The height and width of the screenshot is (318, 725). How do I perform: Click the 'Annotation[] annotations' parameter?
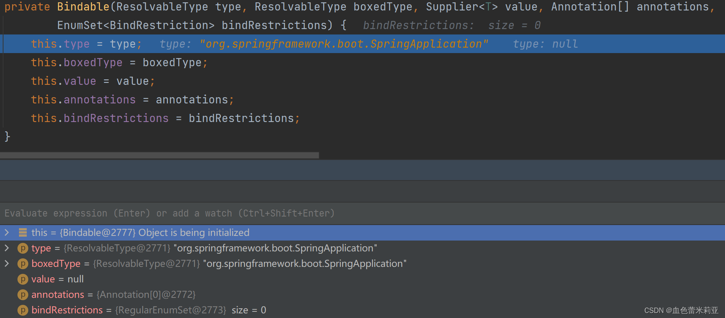pyautogui.click(x=630, y=7)
